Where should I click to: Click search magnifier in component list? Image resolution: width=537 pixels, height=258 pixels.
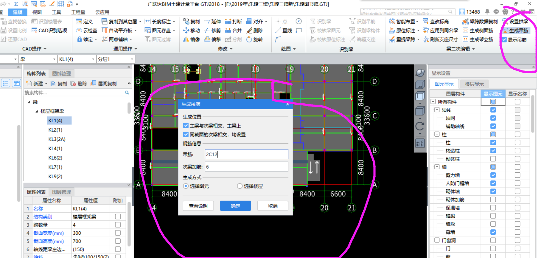127,93
